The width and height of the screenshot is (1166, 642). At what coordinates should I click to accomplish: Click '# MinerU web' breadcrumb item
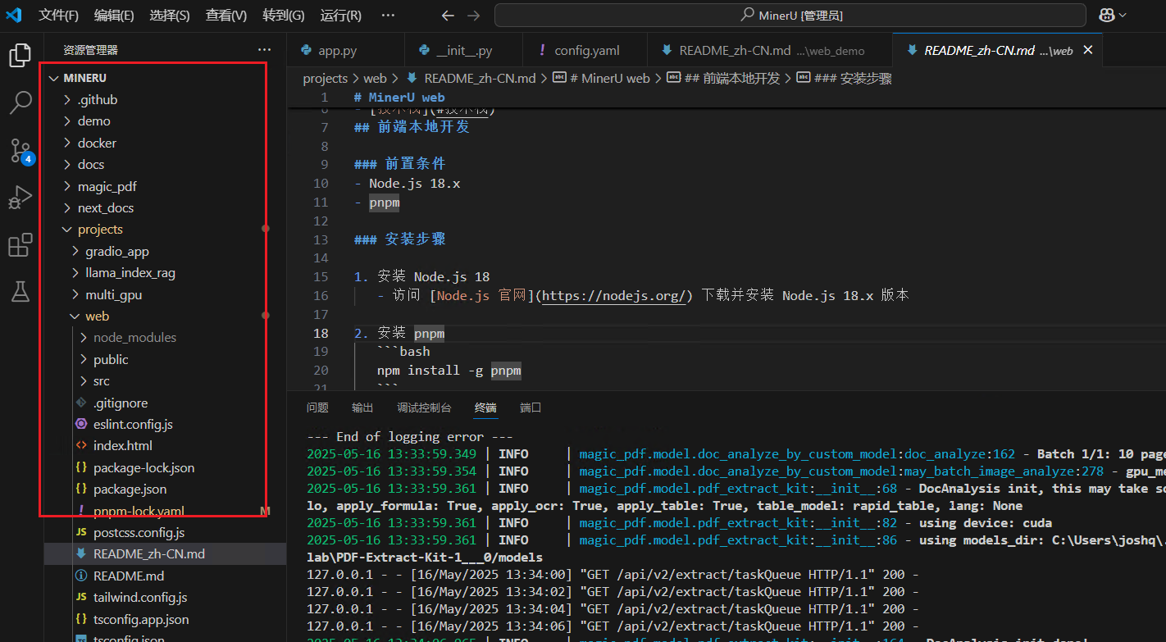point(601,78)
